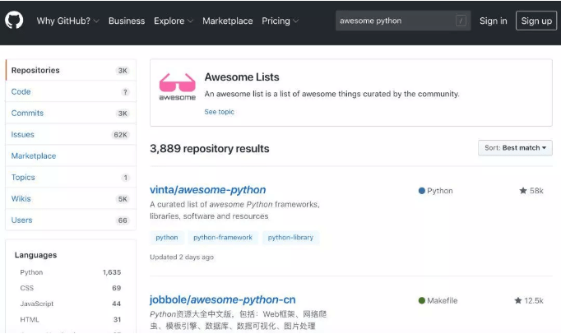The image size is (561, 334).
Task: Select Repositories in the results sidebar
Action: (x=71, y=70)
